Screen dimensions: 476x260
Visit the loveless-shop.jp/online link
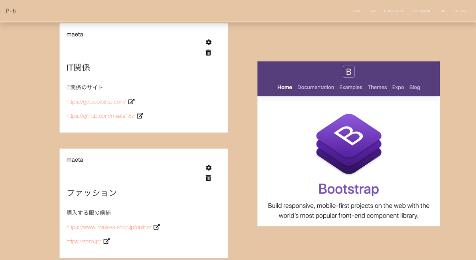pyautogui.click(x=109, y=227)
